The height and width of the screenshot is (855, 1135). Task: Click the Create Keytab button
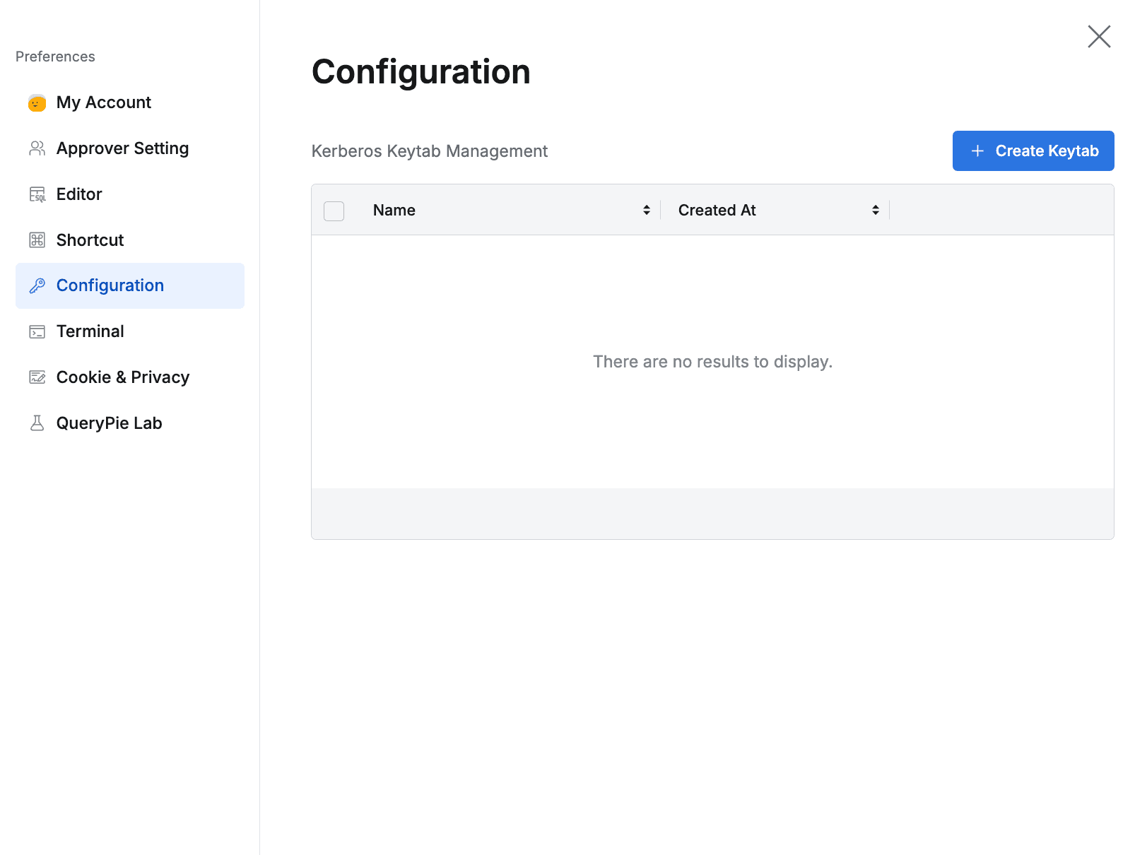(x=1033, y=151)
